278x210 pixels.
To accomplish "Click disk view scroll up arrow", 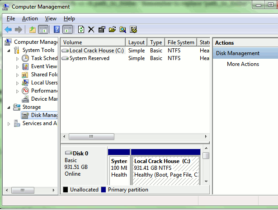I will point(206,148).
